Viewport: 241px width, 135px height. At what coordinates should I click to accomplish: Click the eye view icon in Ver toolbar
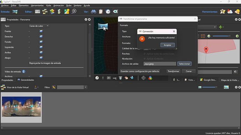click(x=115, y=12)
